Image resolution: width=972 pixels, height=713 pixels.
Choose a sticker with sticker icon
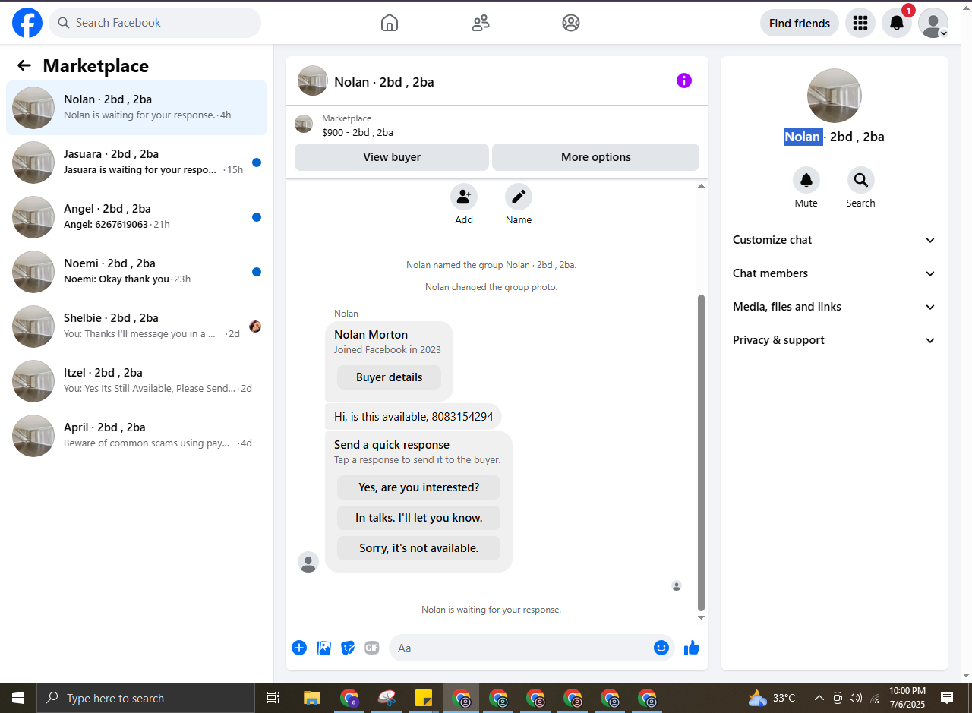click(348, 648)
